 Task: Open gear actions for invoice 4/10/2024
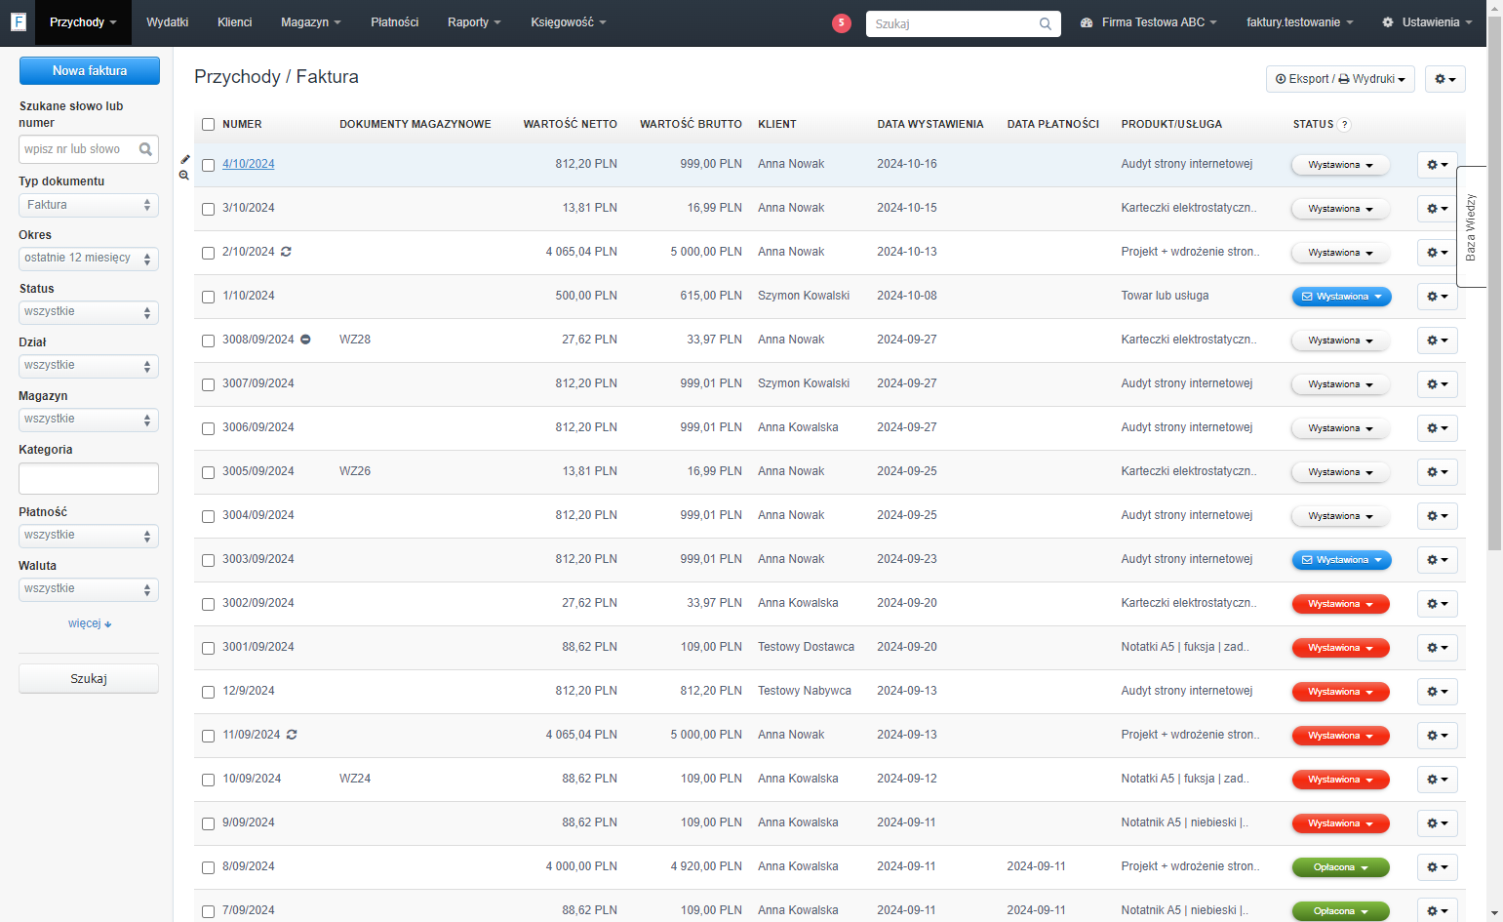(1437, 165)
